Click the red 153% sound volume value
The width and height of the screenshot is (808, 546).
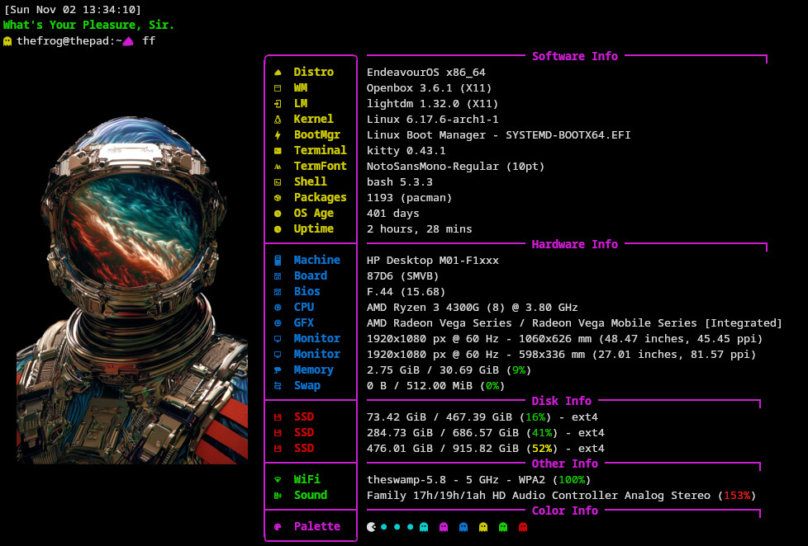(x=736, y=496)
